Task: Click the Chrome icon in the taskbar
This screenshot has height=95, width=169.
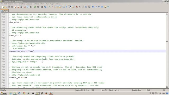Action: coord(24,93)
